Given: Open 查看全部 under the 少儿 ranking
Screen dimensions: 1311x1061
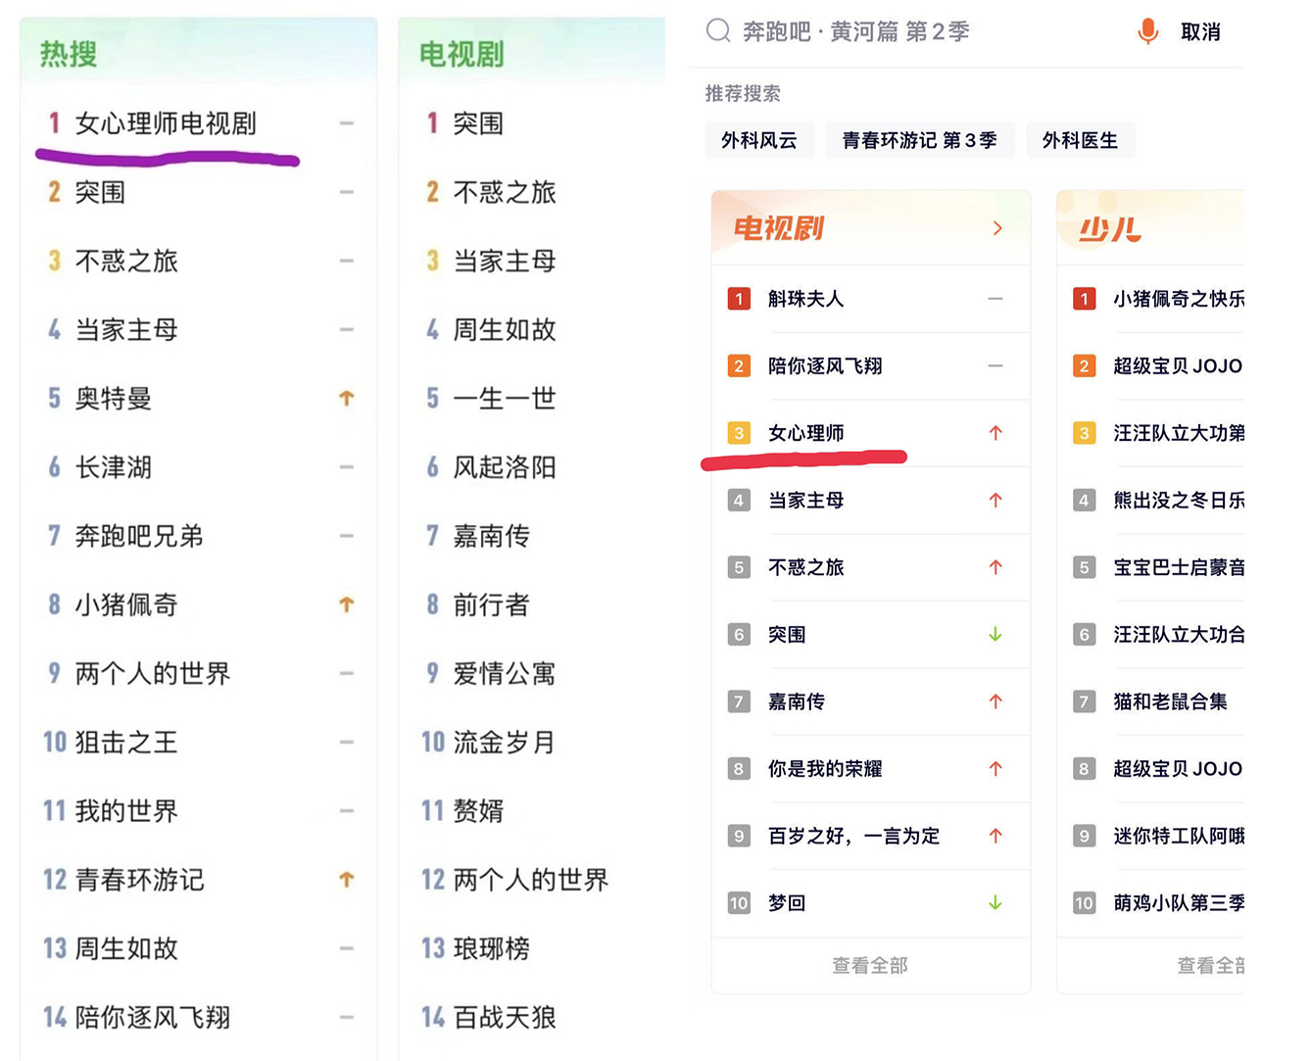Looking at the screenshot, I should [1215, 965].
